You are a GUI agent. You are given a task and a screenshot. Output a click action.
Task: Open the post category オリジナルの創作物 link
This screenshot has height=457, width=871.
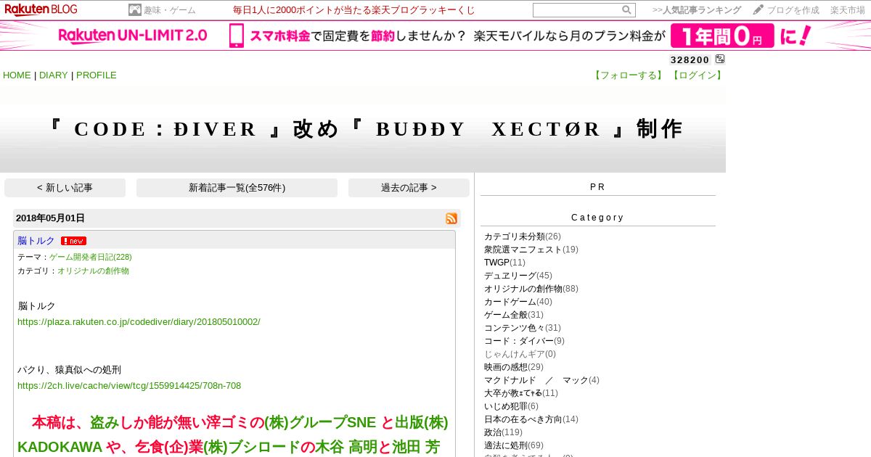pos(93,271)
